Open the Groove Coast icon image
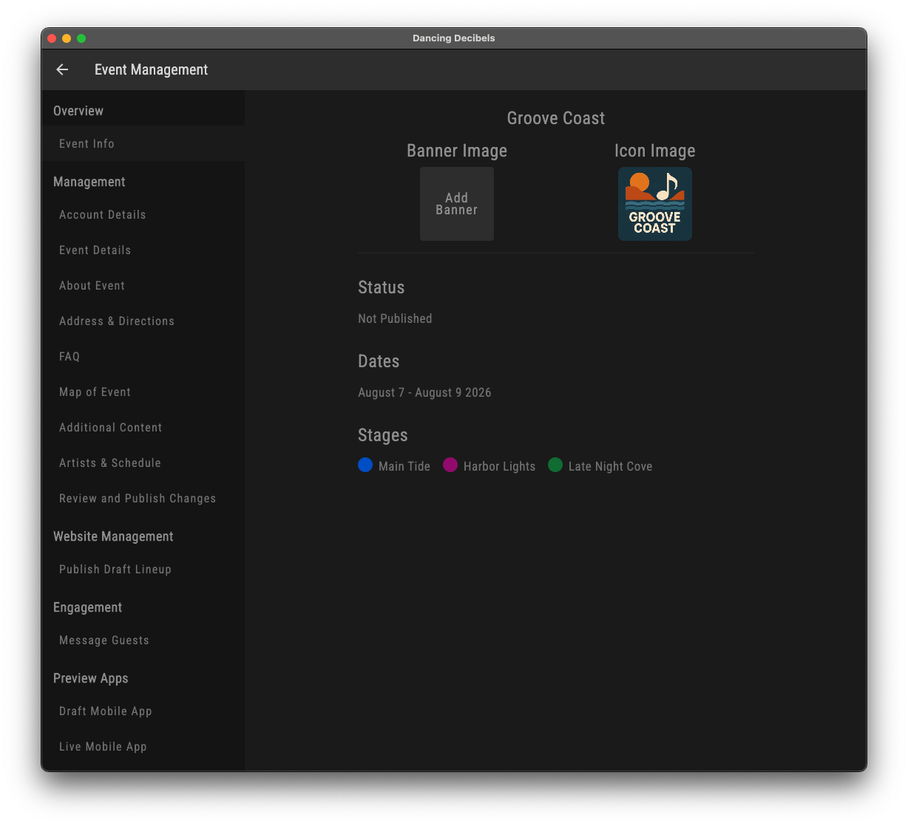 [654, 204]
